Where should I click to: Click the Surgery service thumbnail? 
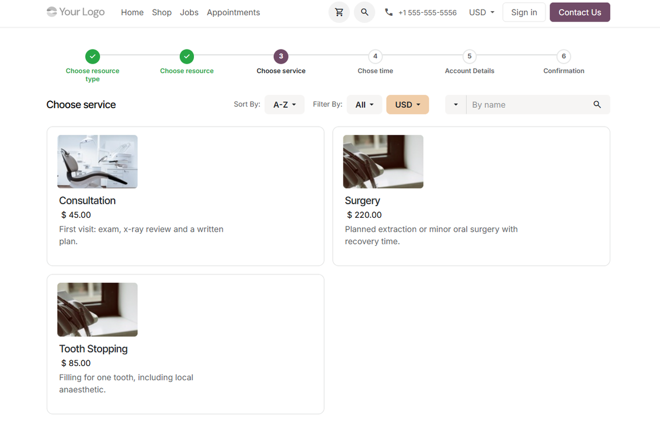pyautogui.click(x=383, y=162)
